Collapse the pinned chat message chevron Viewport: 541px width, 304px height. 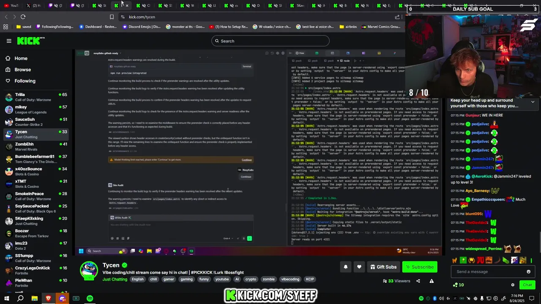[x=533, y=102]
